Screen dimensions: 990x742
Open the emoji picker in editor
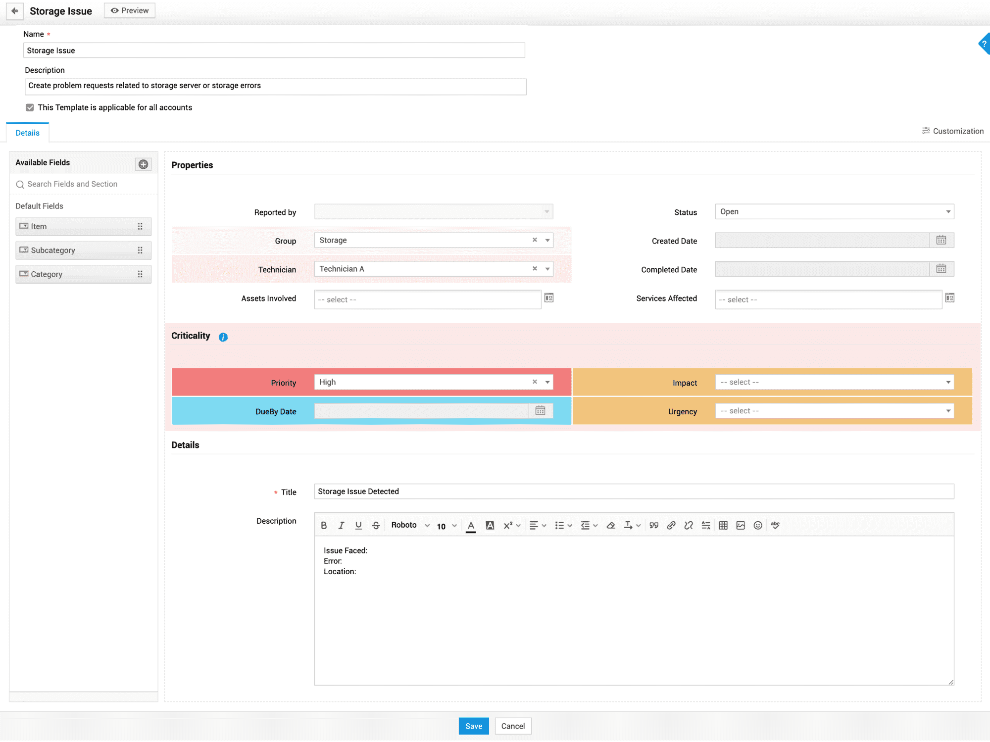(758, 525)
